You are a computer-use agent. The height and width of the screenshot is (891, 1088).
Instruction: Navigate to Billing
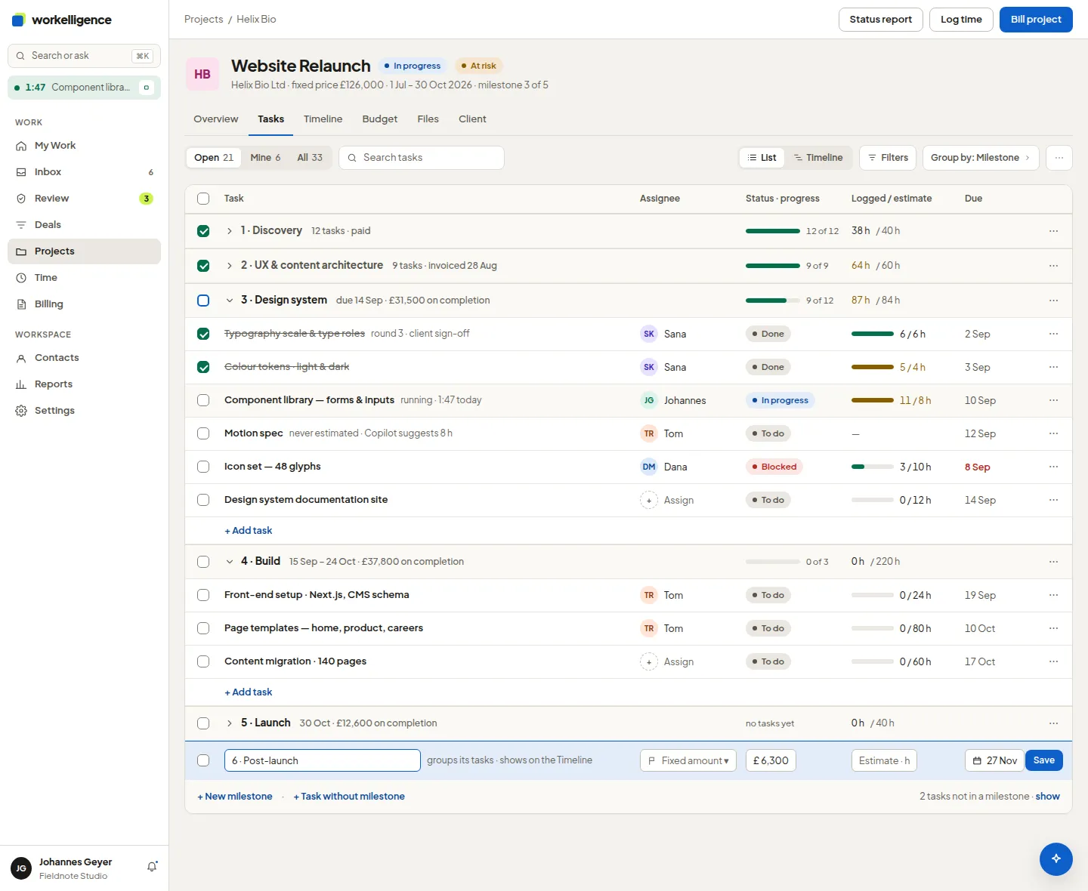pos(84,304)
